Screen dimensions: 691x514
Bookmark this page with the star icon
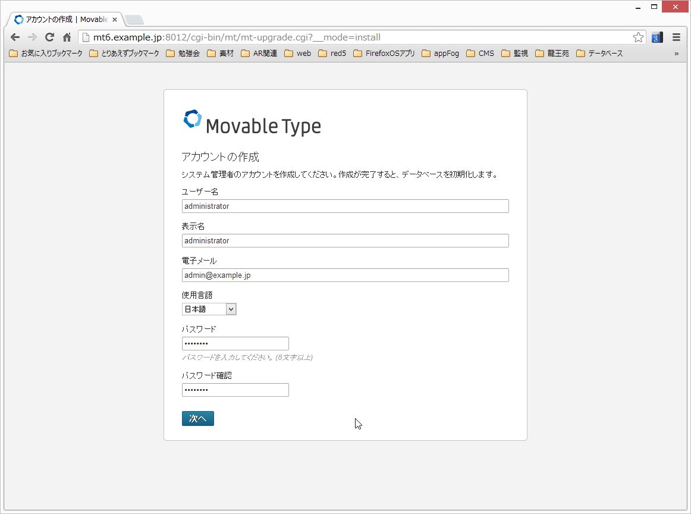coord(638,37)
